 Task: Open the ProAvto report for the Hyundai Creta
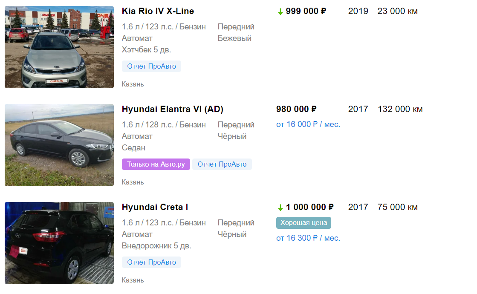[x=151, y=262]
